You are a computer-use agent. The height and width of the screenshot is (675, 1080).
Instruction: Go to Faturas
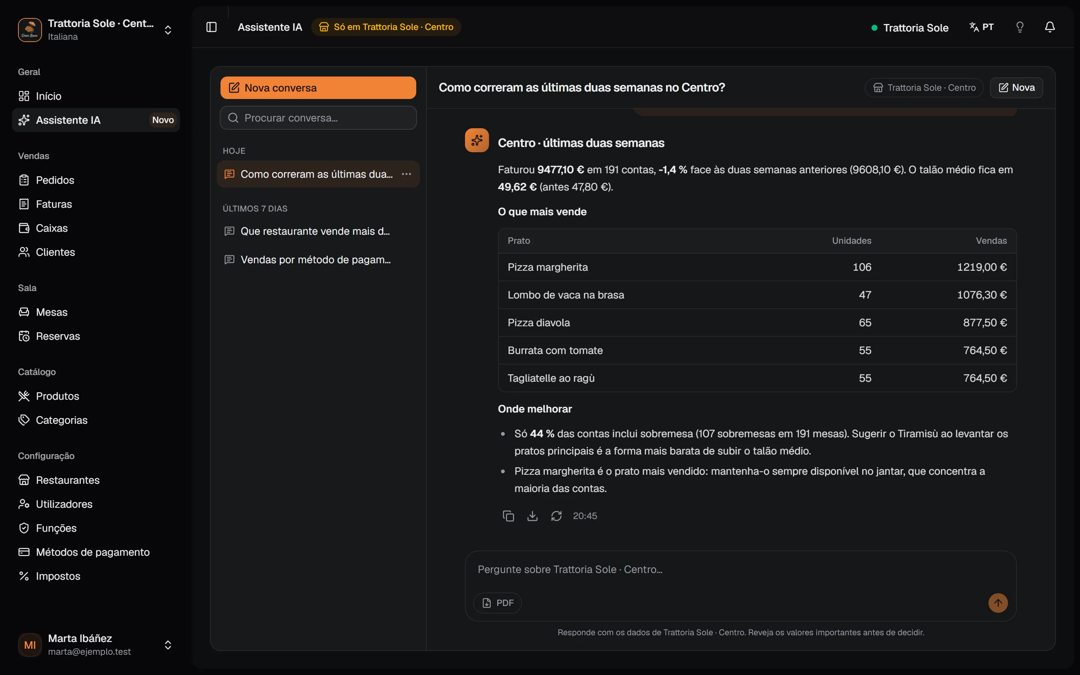click(96, 204)
